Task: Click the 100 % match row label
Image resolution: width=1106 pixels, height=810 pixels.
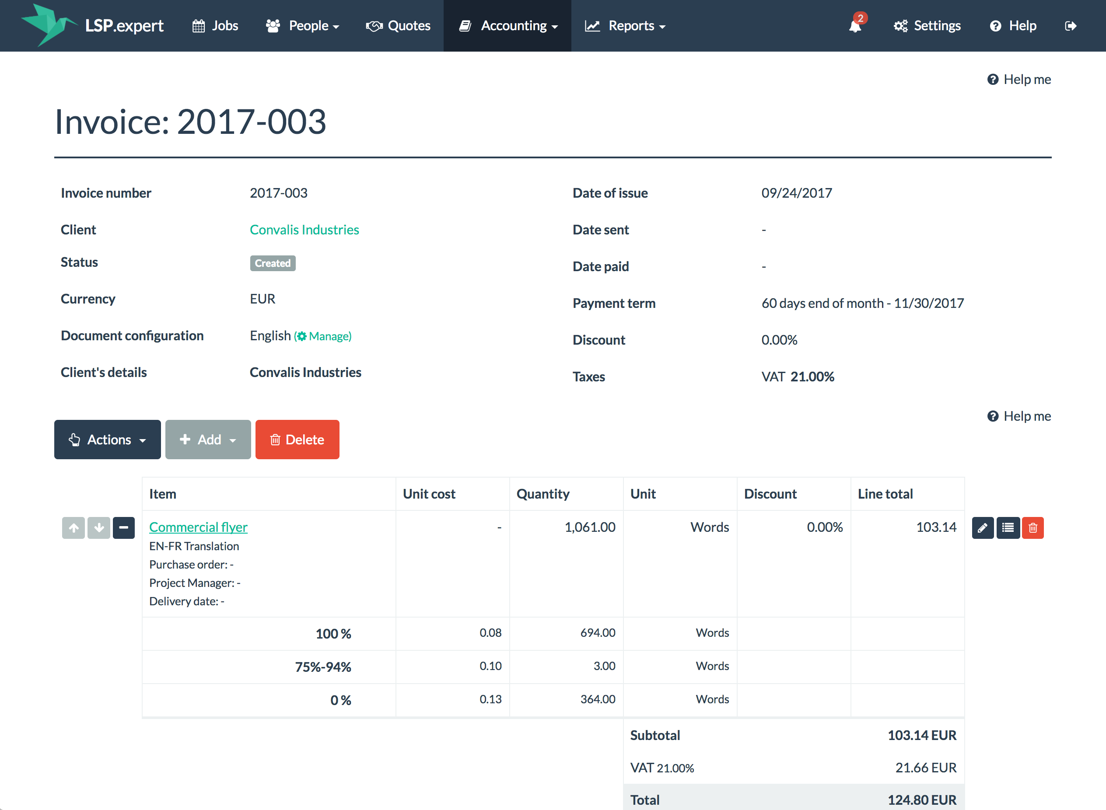Action: tap(333, 634)
